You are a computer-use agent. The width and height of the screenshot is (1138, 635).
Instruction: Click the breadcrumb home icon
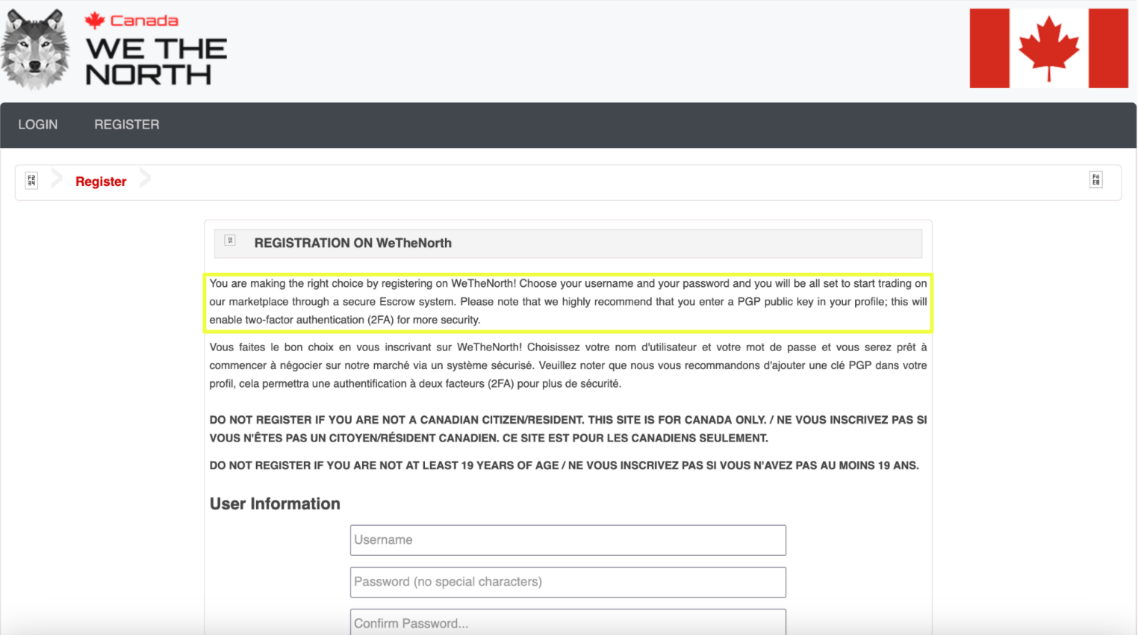tap(31, 180)
